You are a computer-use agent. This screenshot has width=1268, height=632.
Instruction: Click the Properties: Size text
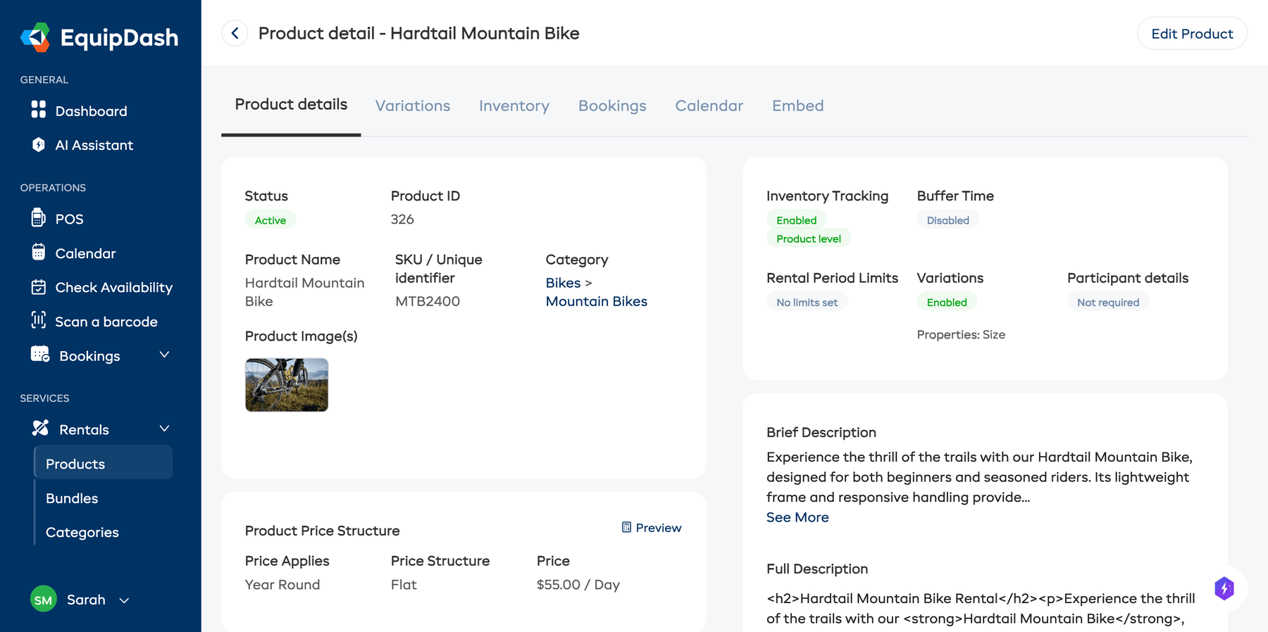pyautogui.click(x=961, y=334)
